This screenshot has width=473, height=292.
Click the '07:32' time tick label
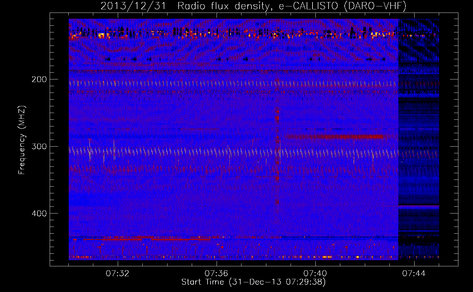click(x=118, y=273)
